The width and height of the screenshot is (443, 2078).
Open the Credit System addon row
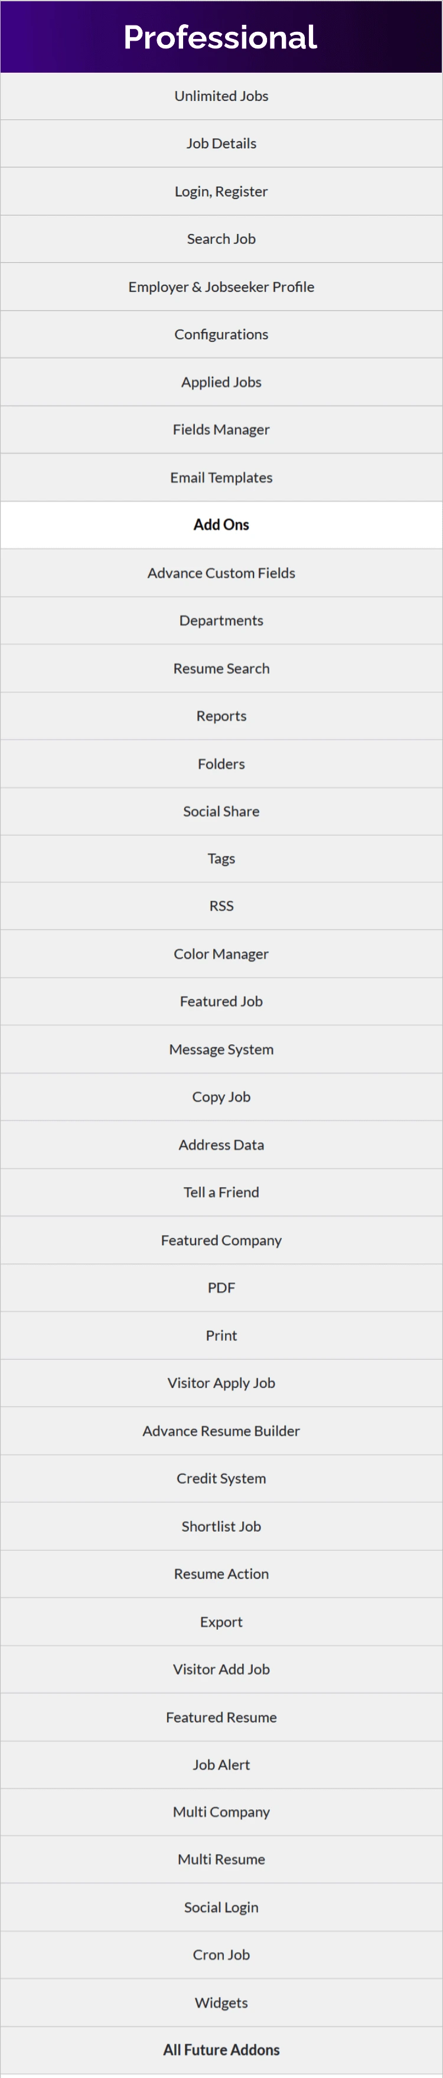tap(221, 1478)
